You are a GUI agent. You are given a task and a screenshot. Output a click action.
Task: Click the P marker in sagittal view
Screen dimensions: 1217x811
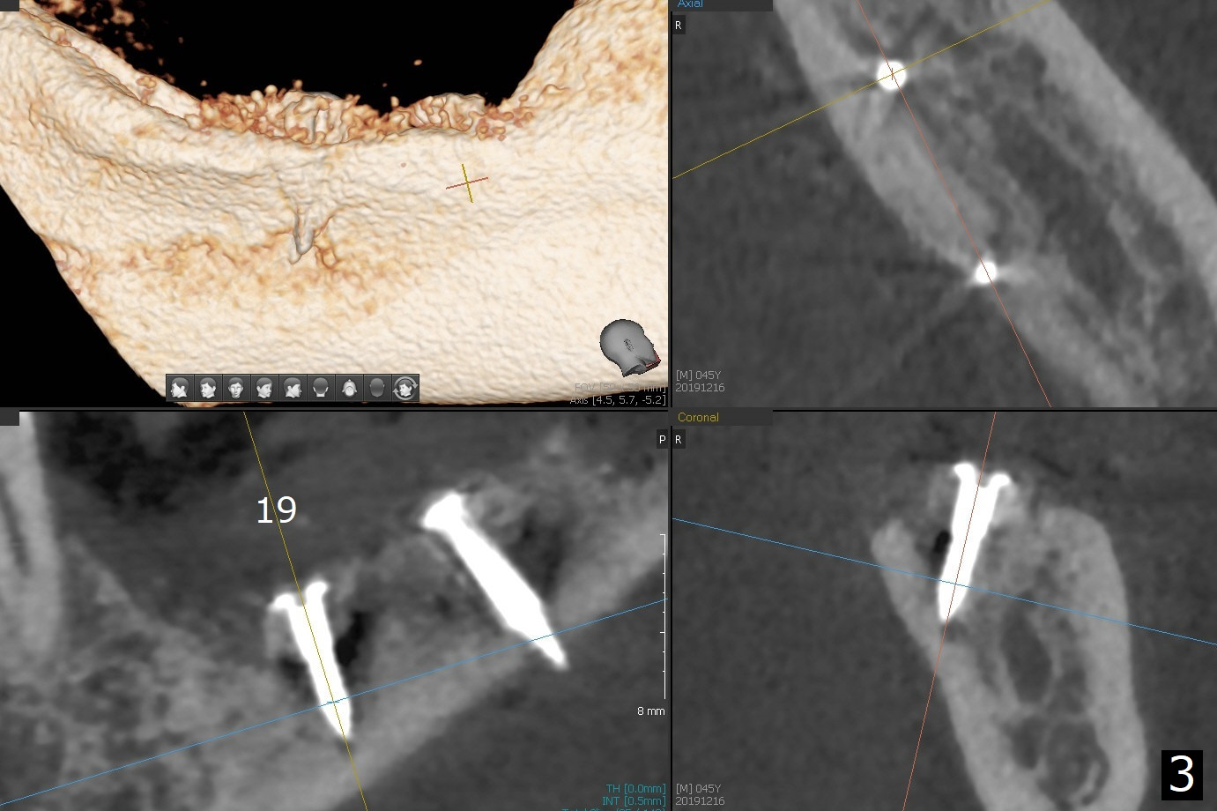coord(662,439)
